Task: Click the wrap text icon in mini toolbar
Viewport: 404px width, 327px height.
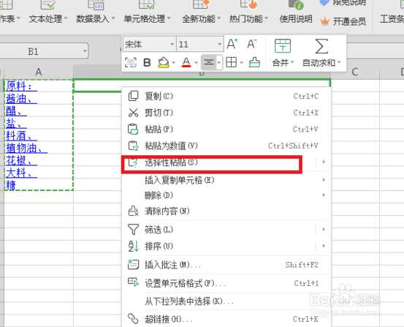Action: coord(131,62)
